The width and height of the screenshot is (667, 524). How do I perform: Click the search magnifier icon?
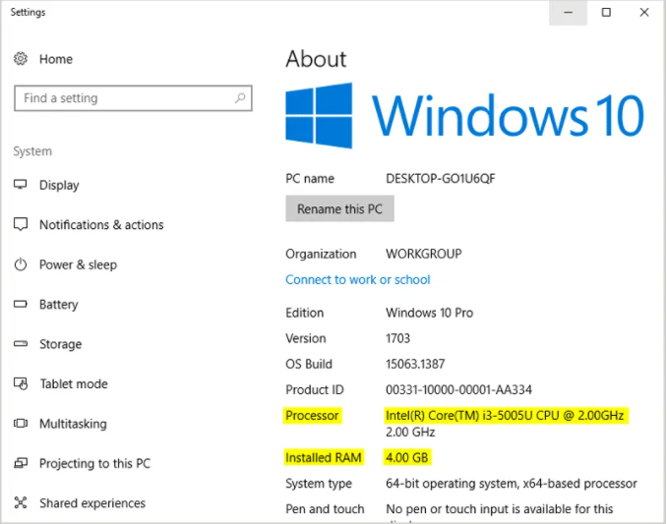point(239,98)
